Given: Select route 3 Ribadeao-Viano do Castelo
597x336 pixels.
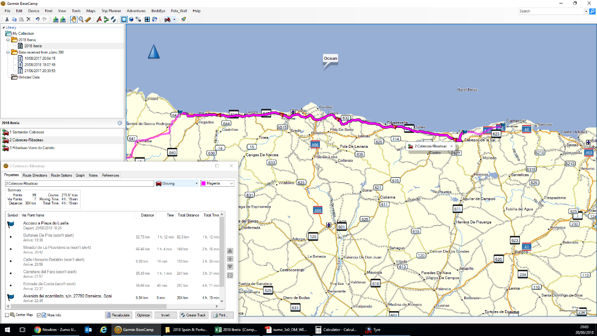Looking at the screenshot, I should (62, 148).
